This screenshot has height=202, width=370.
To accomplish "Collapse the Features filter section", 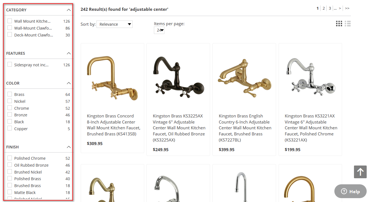I will [69, 53].
